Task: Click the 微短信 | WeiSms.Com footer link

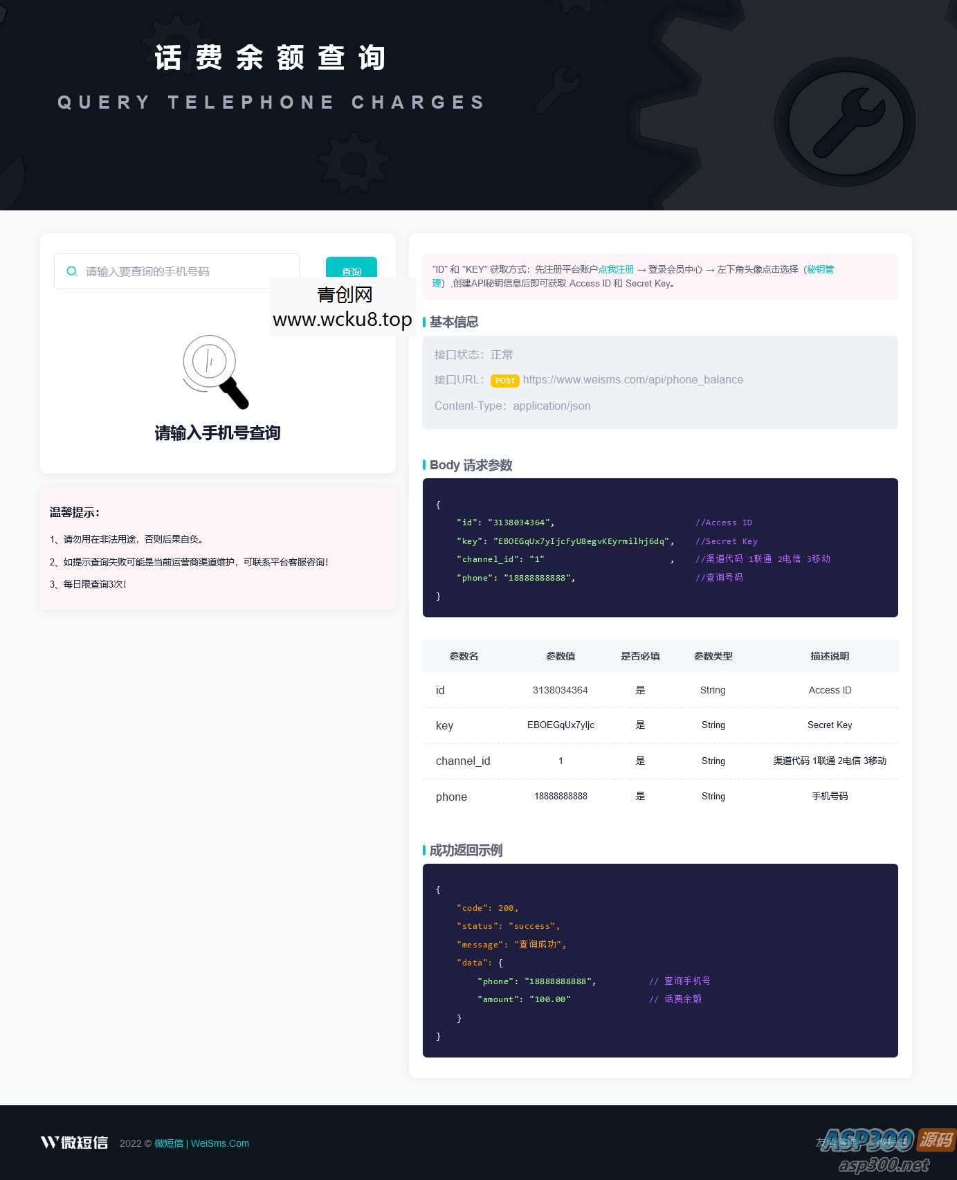Action: [x=201, y=1143]
